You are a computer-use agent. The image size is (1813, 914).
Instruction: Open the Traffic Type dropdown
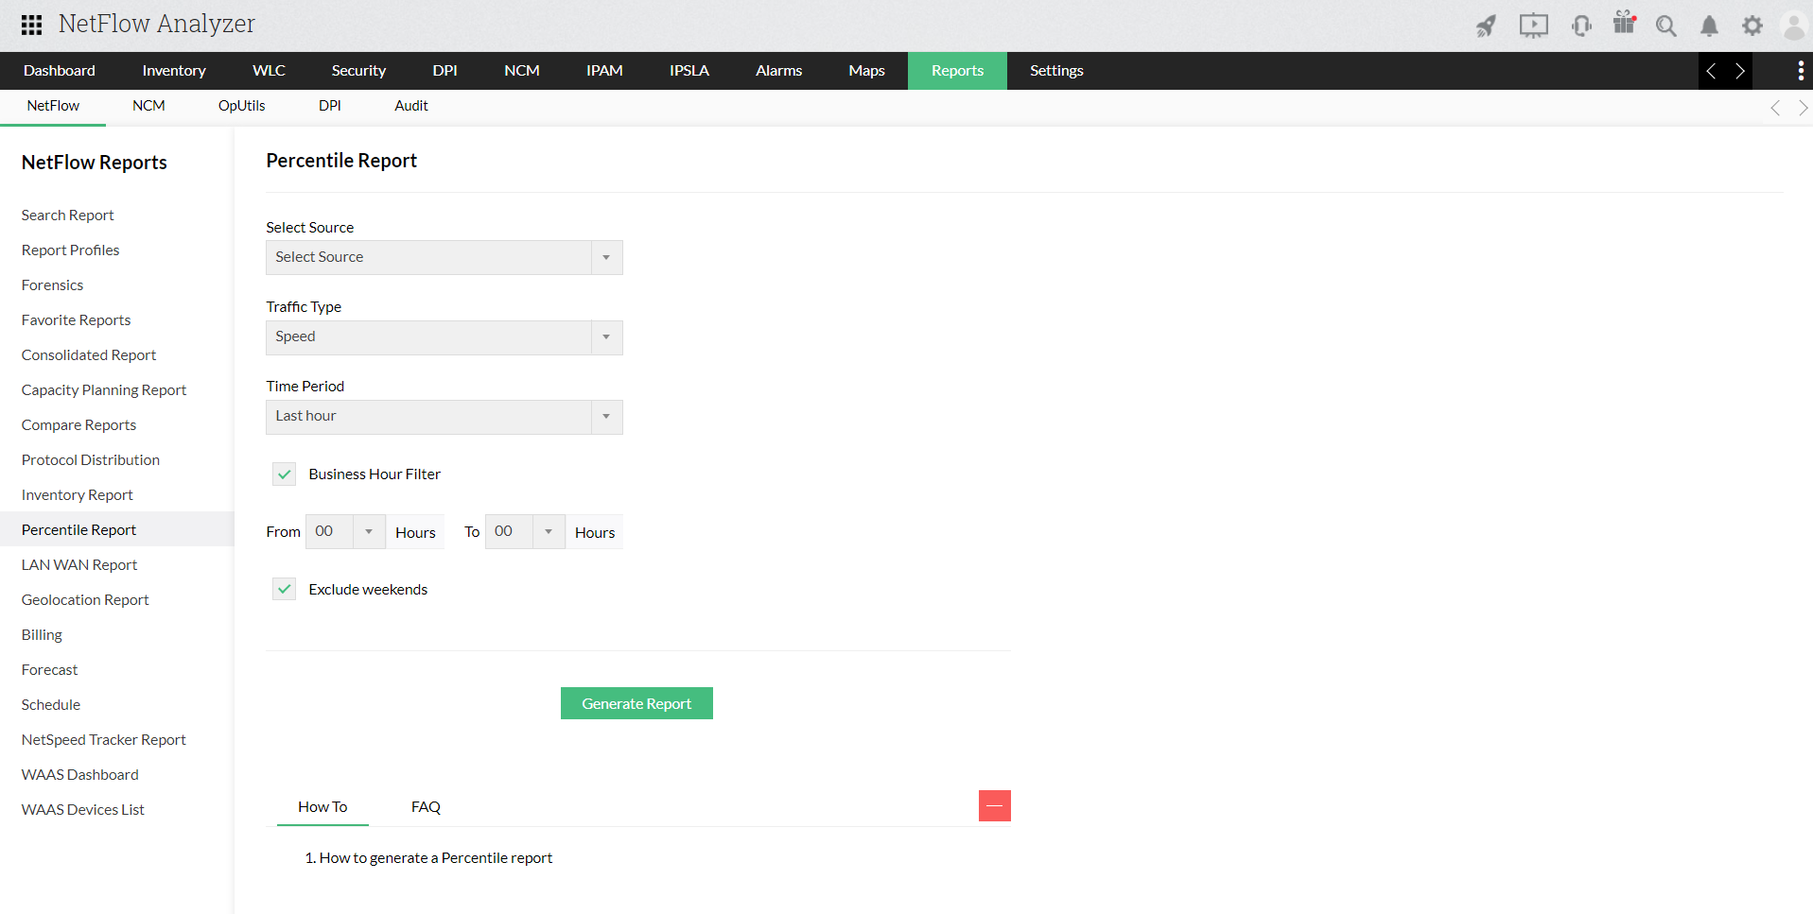[x=444, y=337]
